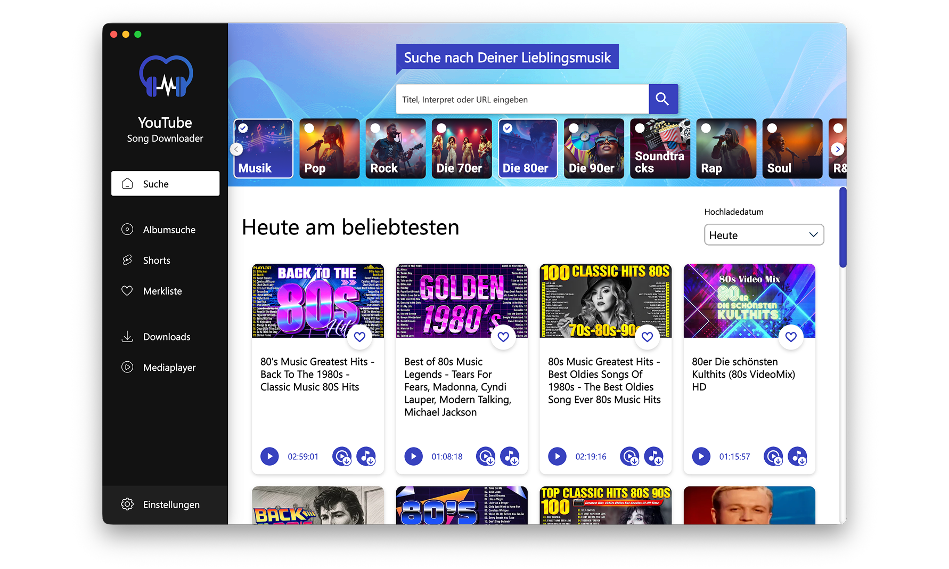The image size is (949, 569).
Task: Play the 02:59:01 video preview
Action: (x=269, y=457)
